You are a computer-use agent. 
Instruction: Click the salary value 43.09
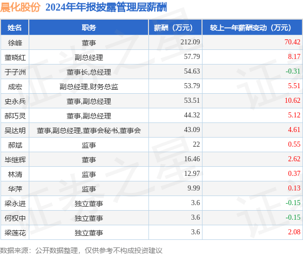click(x=192, y=130)
